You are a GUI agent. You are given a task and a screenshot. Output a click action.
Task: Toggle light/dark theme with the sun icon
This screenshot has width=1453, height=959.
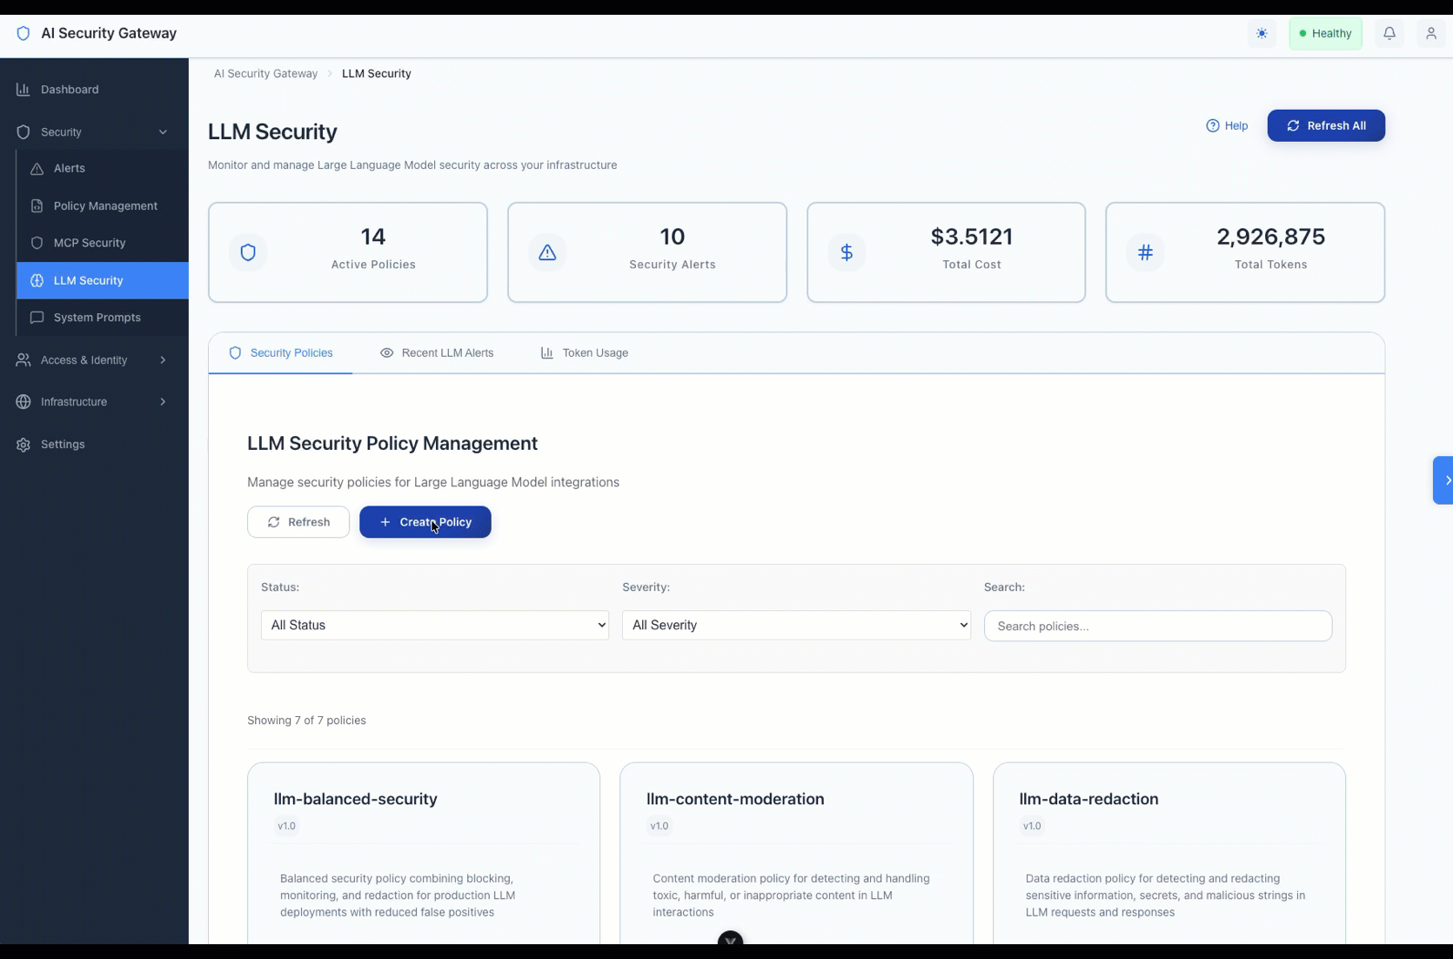click(x=1262, y=33)
